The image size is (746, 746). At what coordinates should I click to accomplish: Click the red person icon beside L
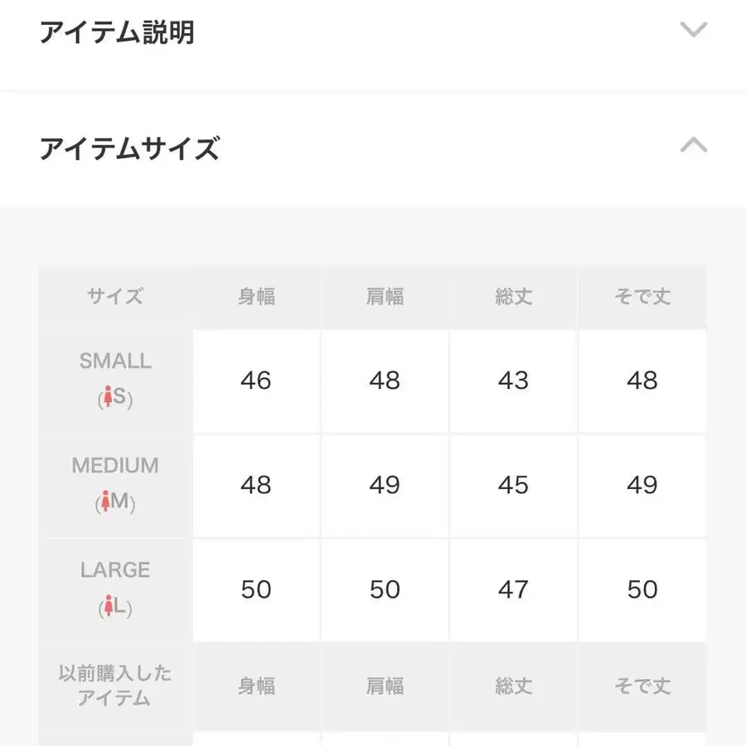point(107,608)
